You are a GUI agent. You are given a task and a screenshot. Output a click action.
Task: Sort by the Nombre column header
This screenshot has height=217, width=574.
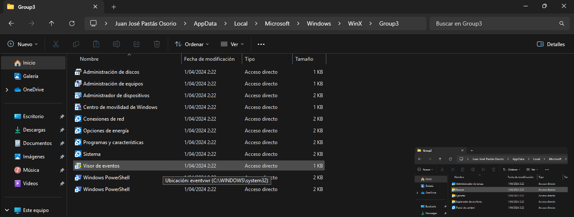pos(127,59)
